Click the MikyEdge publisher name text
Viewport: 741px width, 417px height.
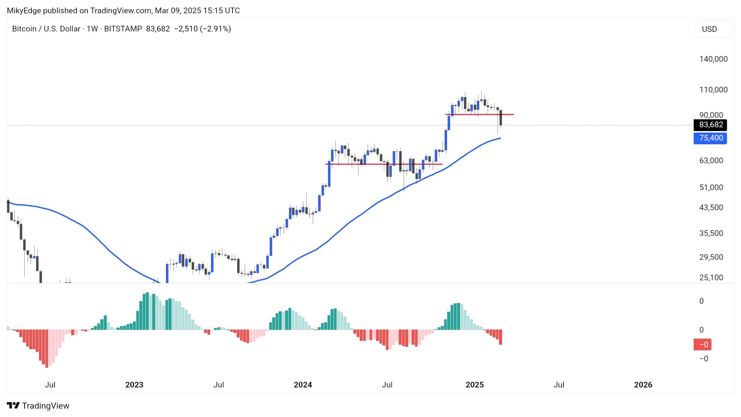[24, 11]
